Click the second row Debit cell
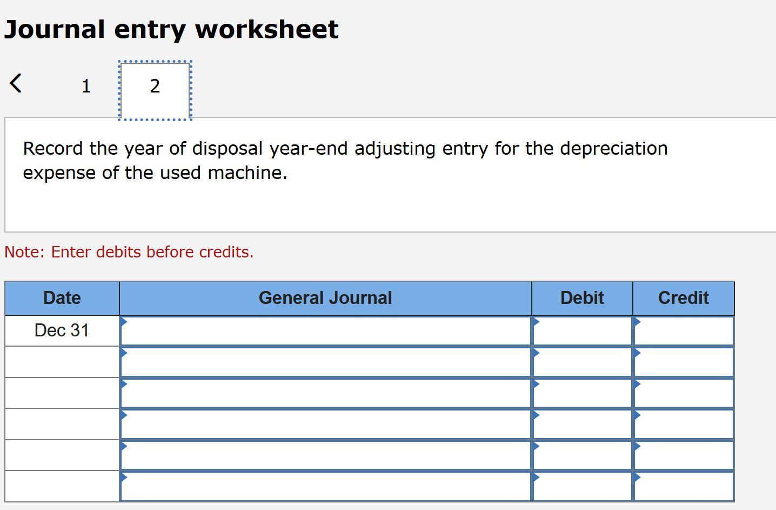The height and width of the screenshot is (510, 776). (x=582, y=362)
